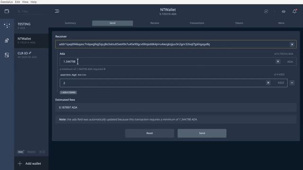Image resolution: width=303 pixels, height=170 pixels.
Task: Select the Send tab
Action: coord(113,23)
